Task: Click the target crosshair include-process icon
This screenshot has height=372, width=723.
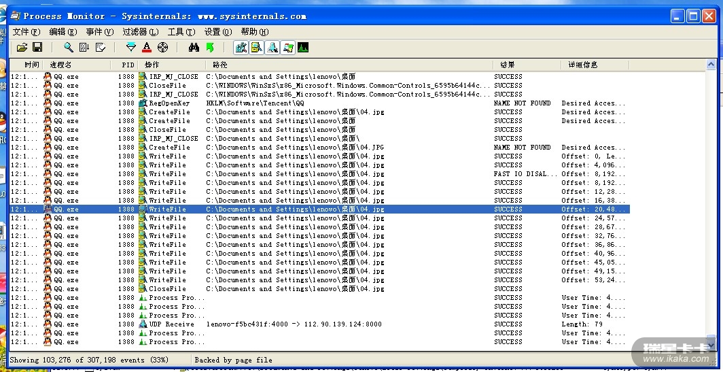Action: 162,47
